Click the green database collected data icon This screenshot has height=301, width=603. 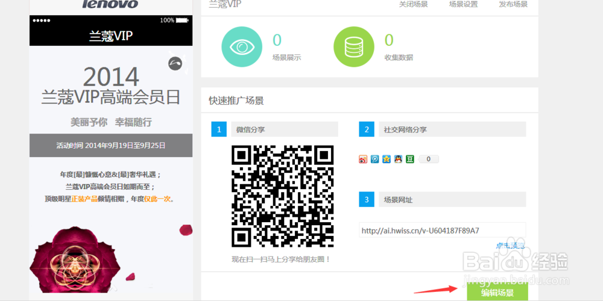(x=354, y=47)
